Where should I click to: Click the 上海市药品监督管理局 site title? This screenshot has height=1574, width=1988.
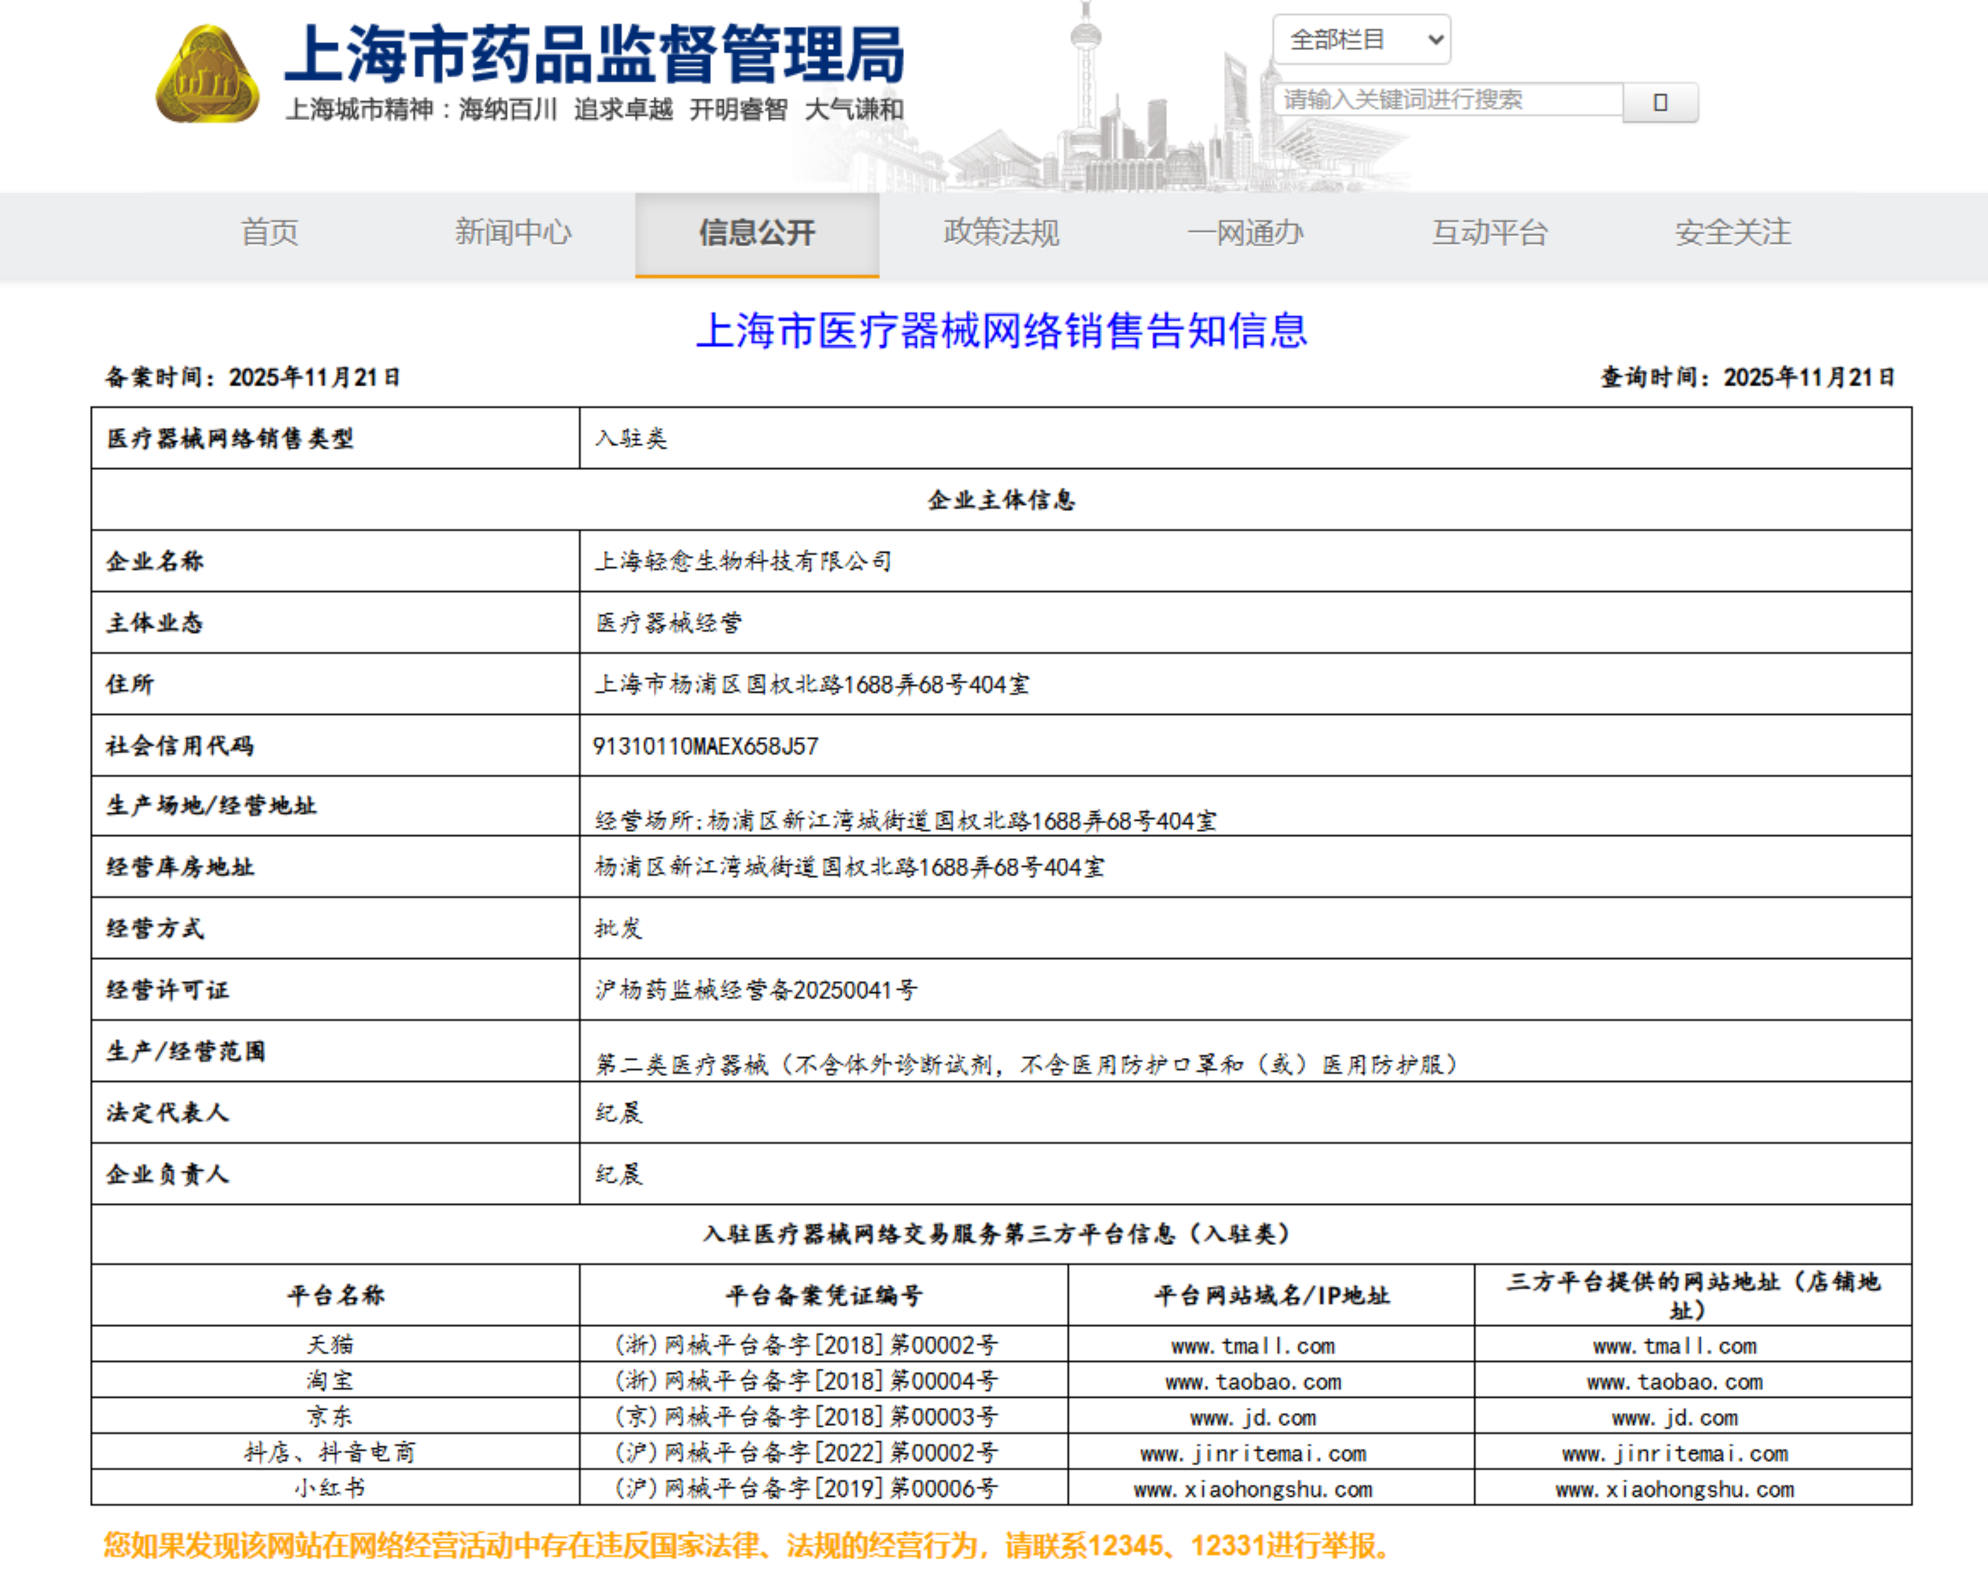point(595,55)
